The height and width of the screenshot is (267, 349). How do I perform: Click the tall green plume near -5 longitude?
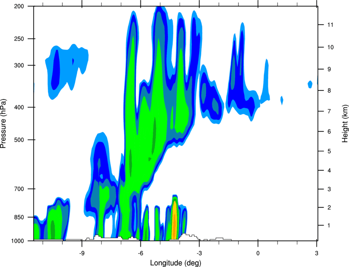[x=158, y=89]
